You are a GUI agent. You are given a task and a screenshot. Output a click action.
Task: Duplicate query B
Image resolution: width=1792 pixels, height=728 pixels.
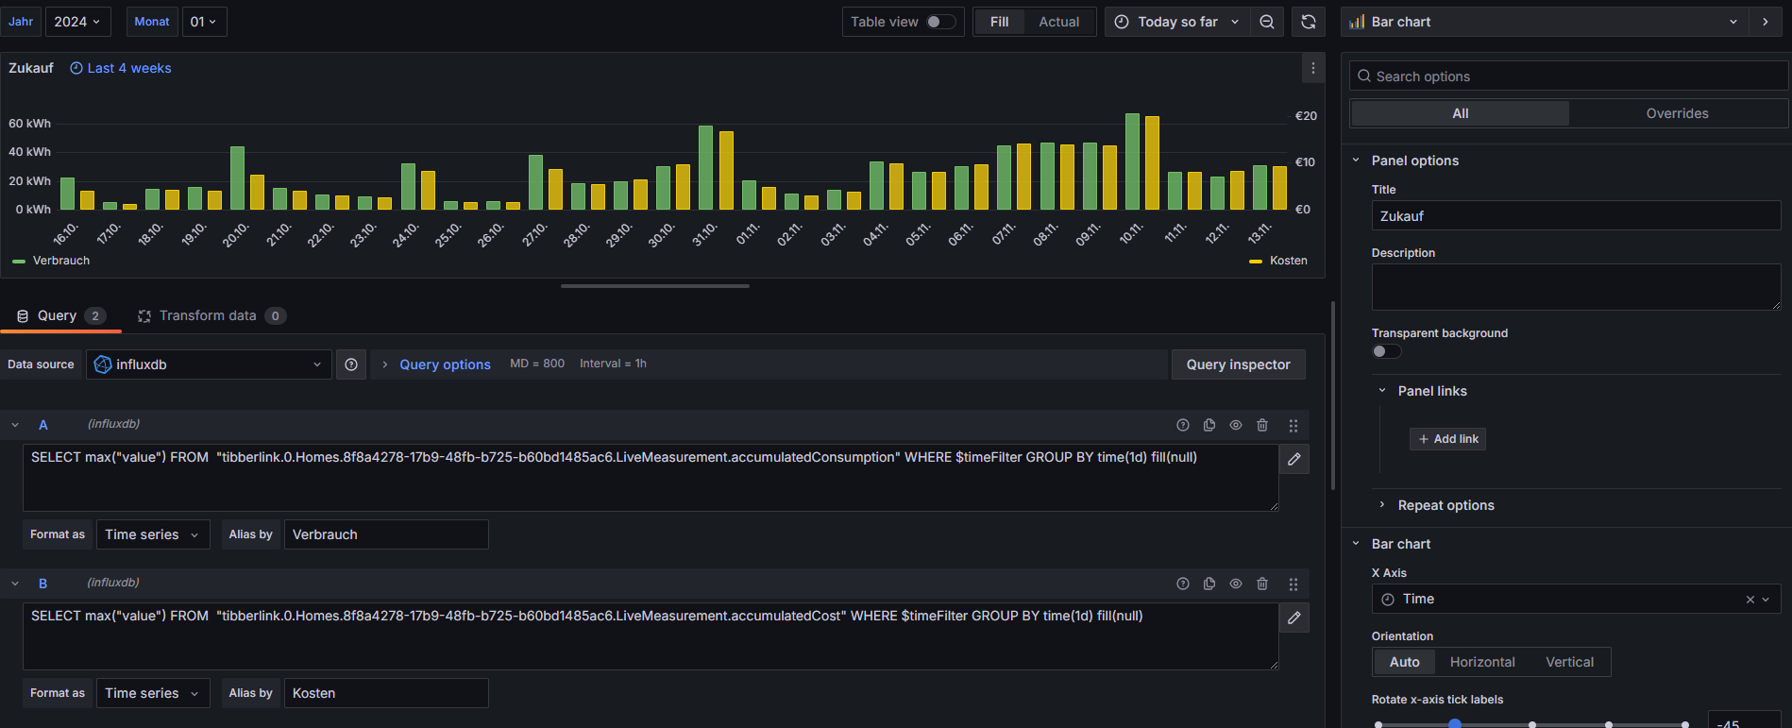click(1209, 584)
